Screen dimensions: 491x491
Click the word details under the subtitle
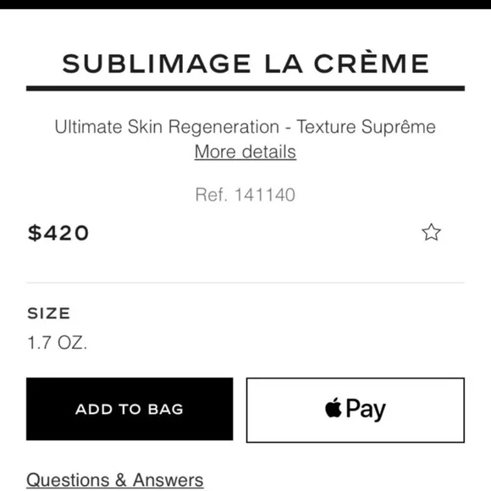coord(269,152)
